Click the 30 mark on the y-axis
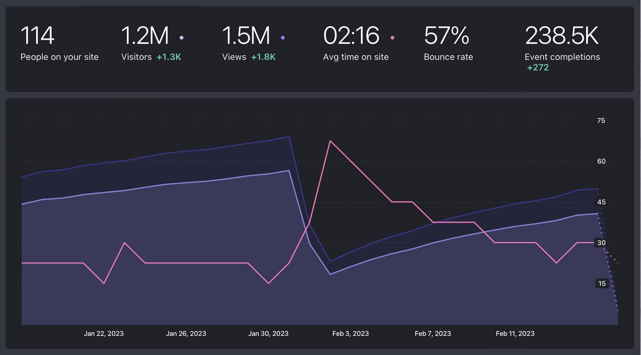 pyautogui.click(x=601, y=243)
